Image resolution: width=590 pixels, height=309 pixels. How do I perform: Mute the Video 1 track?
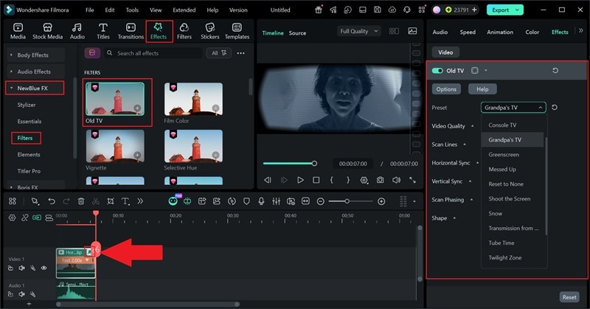21,268
